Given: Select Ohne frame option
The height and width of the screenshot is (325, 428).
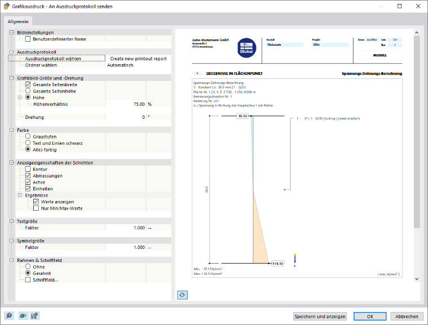Looking at the screenshot, I should [x=28, y=266].
